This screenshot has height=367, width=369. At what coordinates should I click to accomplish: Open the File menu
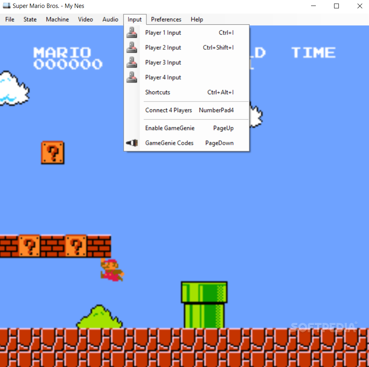coord(10,19)
